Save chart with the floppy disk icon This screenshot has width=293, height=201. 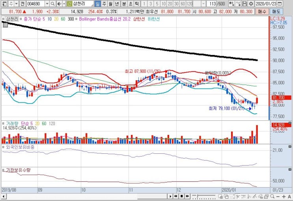[x=244, y=4]
